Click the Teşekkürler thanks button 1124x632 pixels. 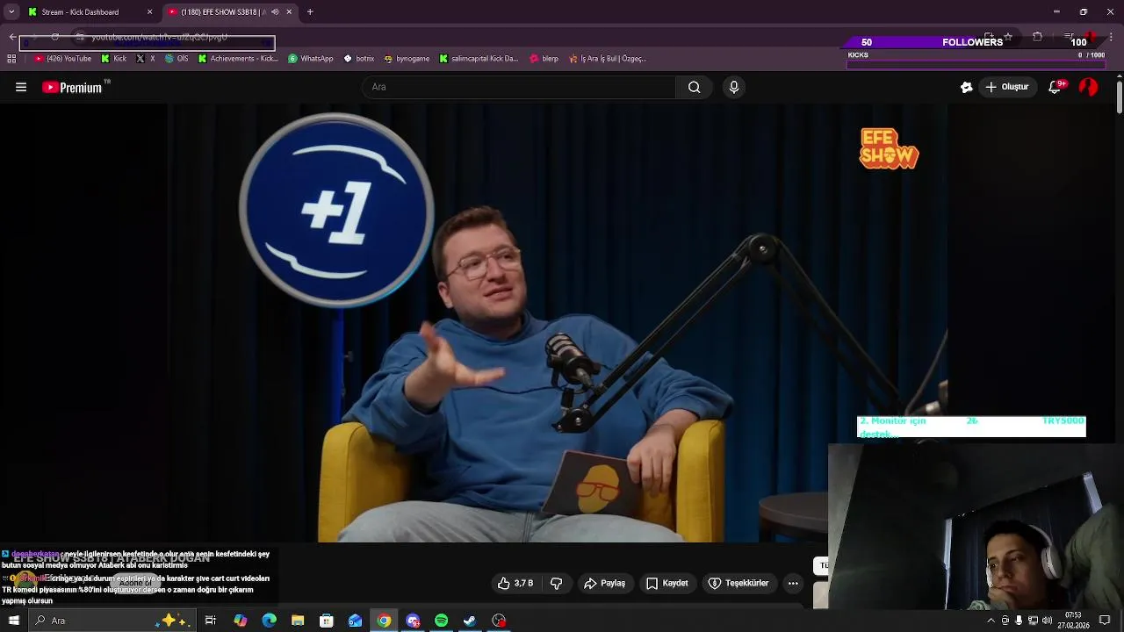pos(739,583)
